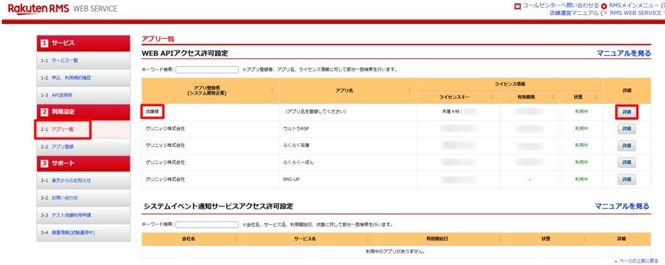
Task: Sort by アプリ登録者 column arrows
Action: [272, 90]
